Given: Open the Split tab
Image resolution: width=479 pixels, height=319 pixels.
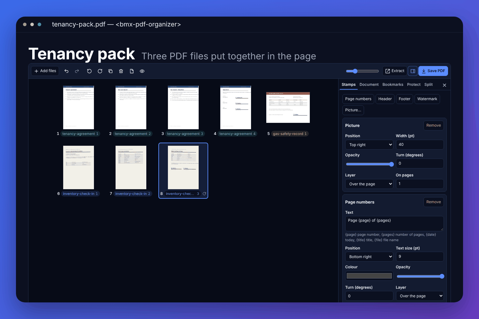Looking at the screenshot, I should (429, 85).
